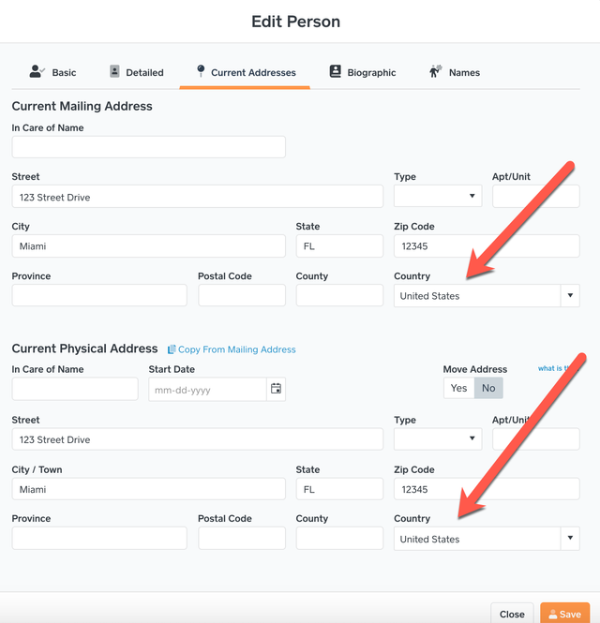Click the Basic tab person icon
Image resolution: width=600 pixels, height=623 pixels.
click(x=37, y=71)
